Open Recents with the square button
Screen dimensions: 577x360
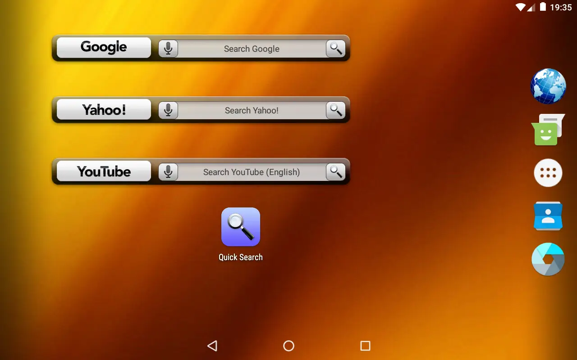365,346
